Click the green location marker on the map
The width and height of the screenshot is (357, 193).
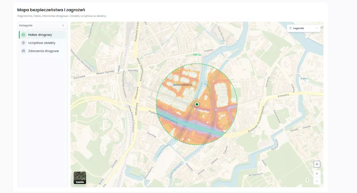(197, 104)
